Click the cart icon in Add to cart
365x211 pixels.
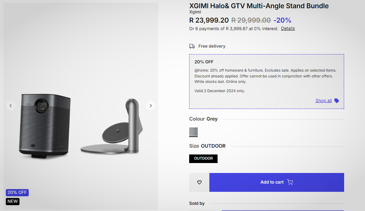click(290, 182)
